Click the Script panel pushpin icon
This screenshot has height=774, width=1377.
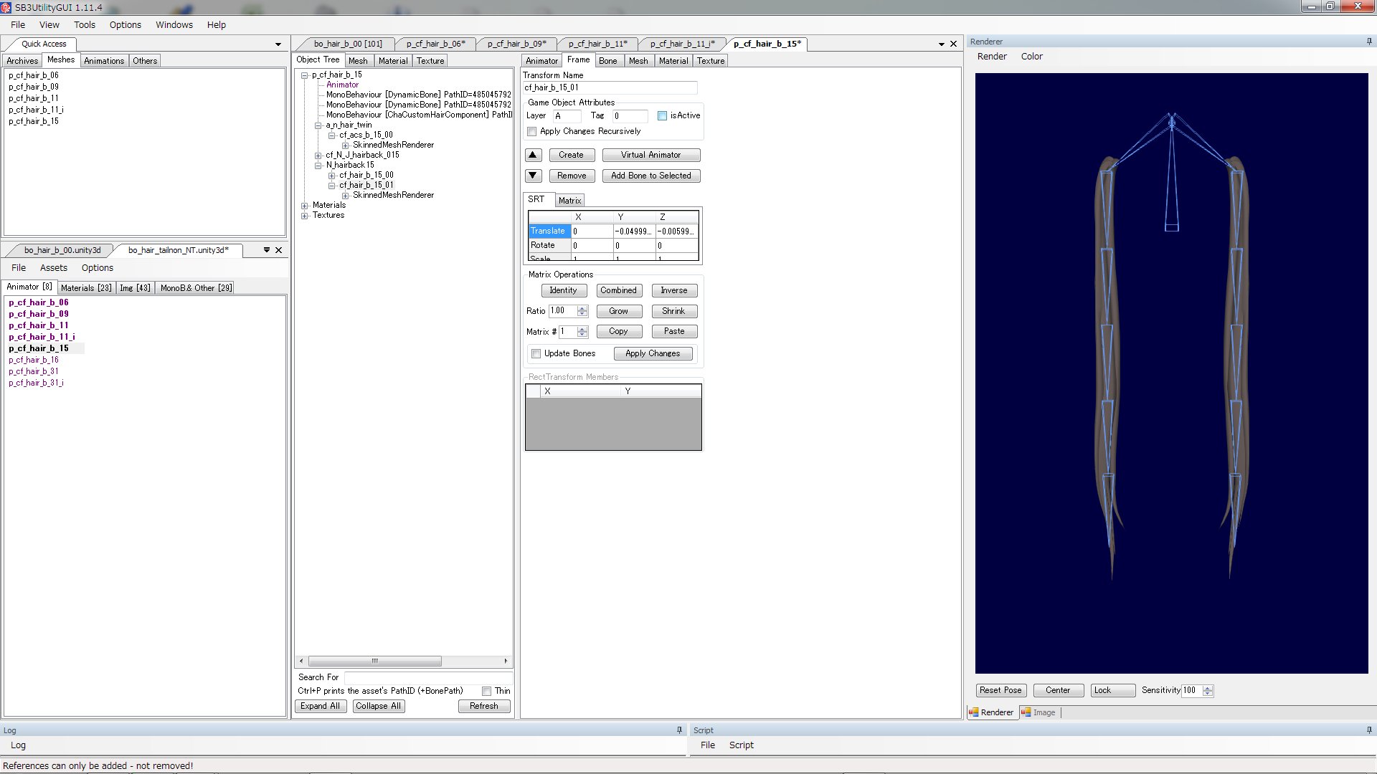pos(1369,730)
